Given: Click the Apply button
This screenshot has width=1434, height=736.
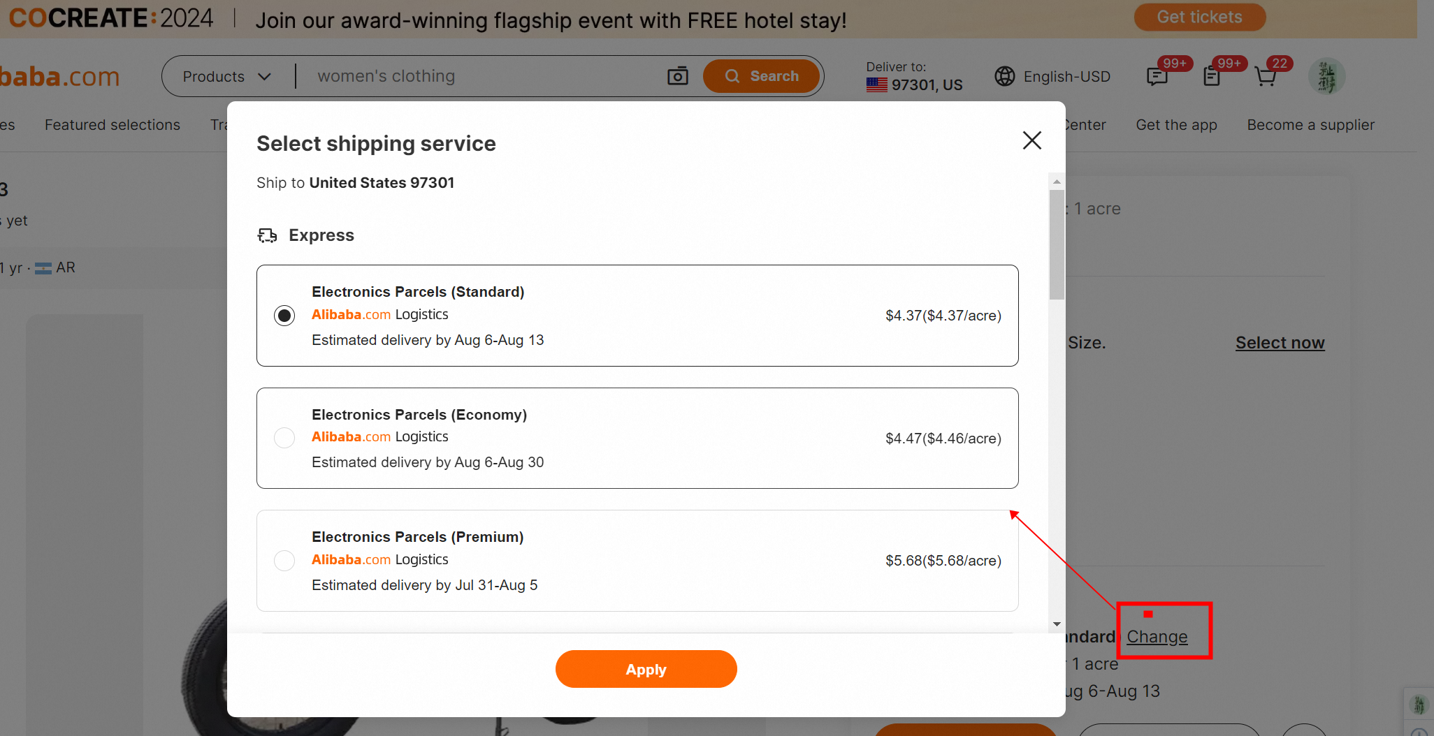Looking at the screenshot, I should (646, 669).
